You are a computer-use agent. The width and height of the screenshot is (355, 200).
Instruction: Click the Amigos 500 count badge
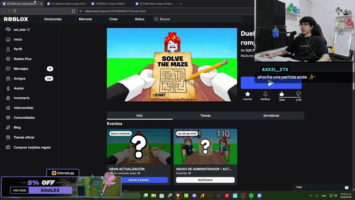click(49, 79)
